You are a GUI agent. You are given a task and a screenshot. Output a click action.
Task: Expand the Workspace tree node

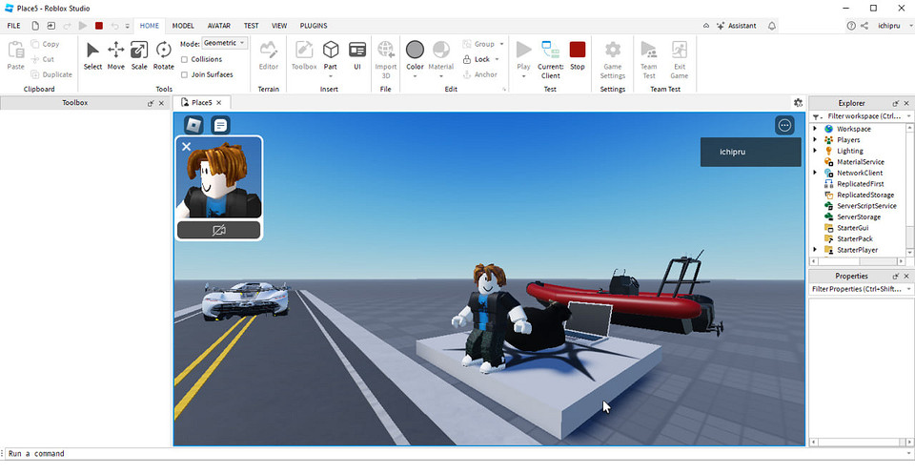pyautogui.click(x=815, y=129)
